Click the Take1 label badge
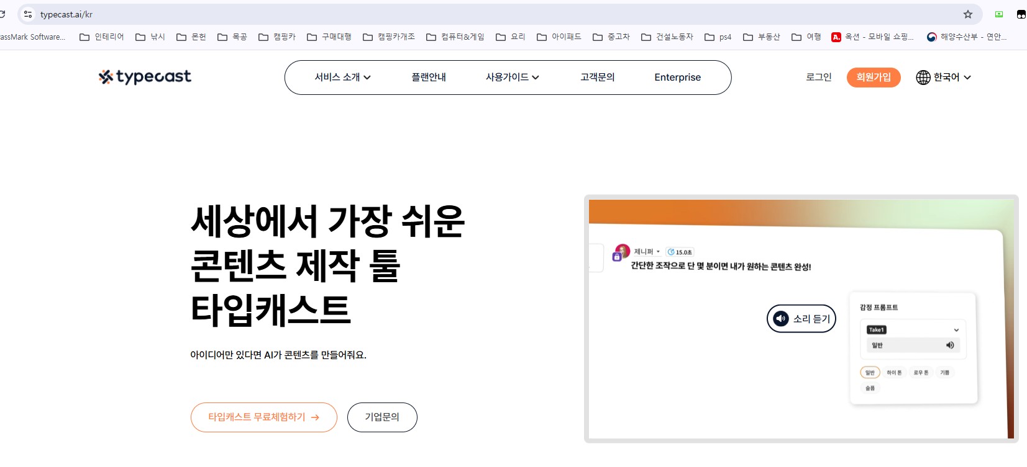This screenshot has width=1027, height=467. point(877,330)
